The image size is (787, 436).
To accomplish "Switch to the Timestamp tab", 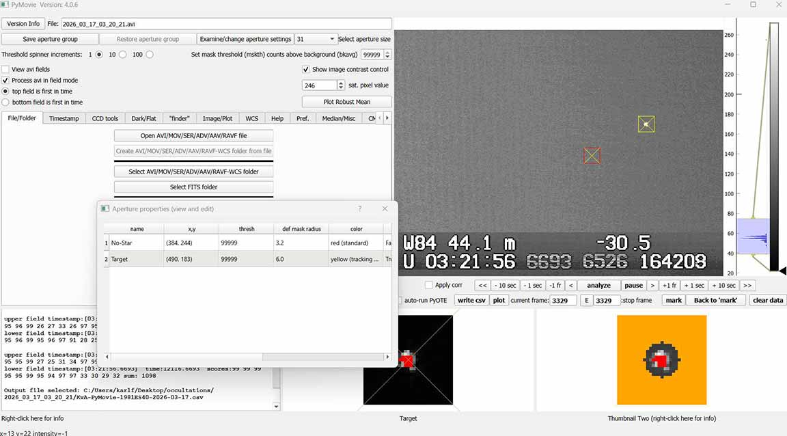I will tap(64, 118).
